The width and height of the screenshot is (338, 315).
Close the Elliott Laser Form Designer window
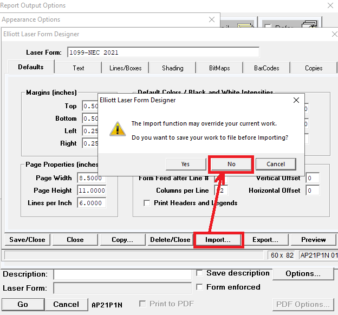pos(335,34)
